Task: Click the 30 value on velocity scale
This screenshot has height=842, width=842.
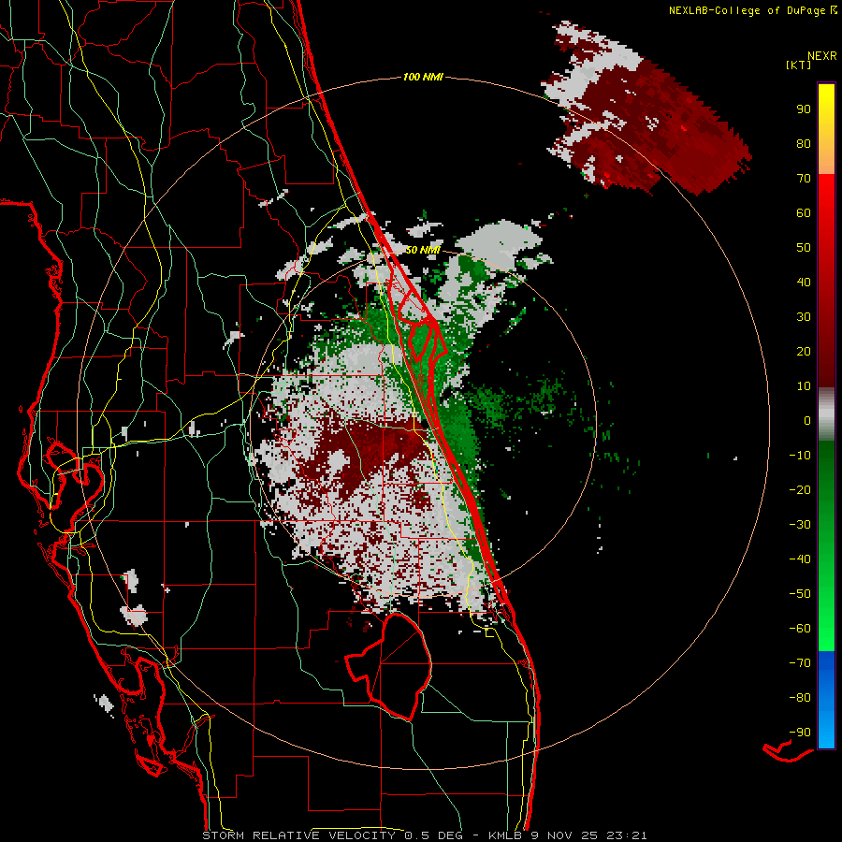Action: pos(804,317)
